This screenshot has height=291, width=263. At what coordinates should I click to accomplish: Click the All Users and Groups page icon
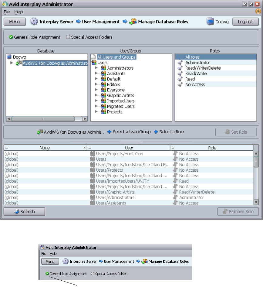94,57
